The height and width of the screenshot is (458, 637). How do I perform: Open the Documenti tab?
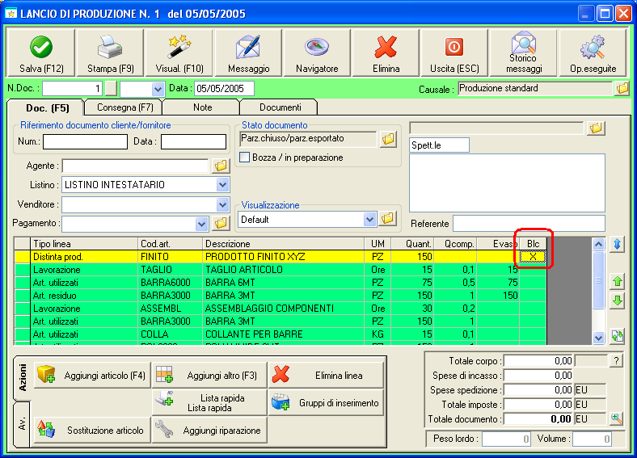pos(280,107)
